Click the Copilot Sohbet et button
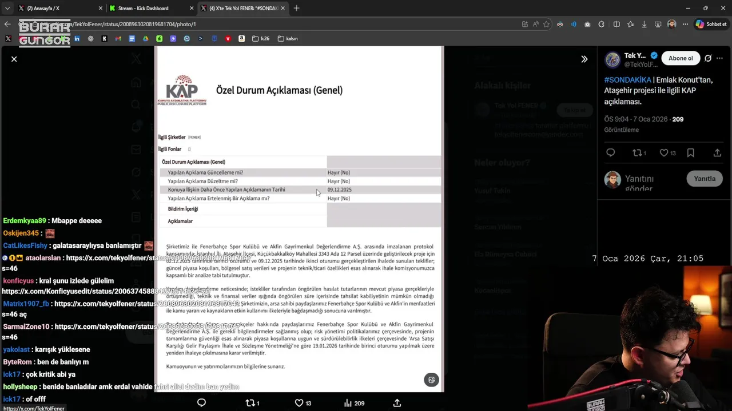This screenshot has height=411, width=732. pos(711,24)
